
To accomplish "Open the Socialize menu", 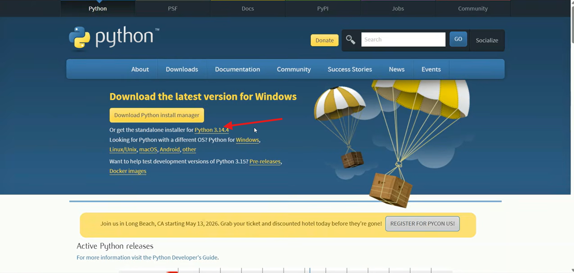I will point(487,40).
